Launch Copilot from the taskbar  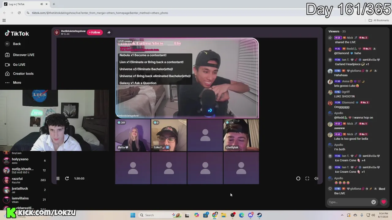(197, 215)
